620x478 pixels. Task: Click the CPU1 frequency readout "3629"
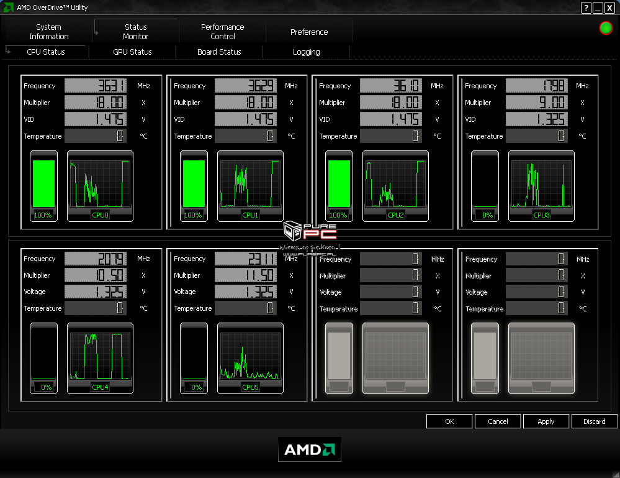pyautogui.click(x=246, y=86)
